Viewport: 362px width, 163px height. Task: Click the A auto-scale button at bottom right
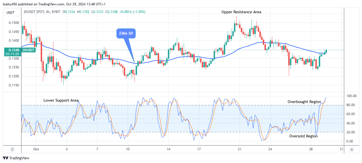pos(351,149)
